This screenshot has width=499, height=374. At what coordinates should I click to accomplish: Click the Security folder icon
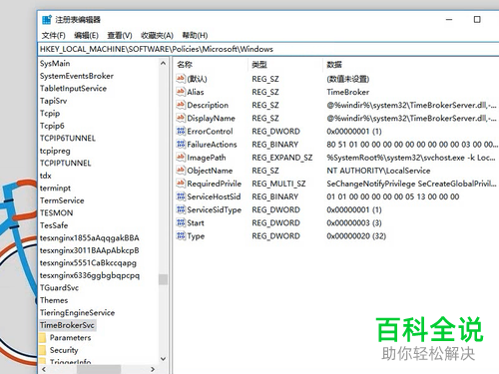(x=43, y=350)
